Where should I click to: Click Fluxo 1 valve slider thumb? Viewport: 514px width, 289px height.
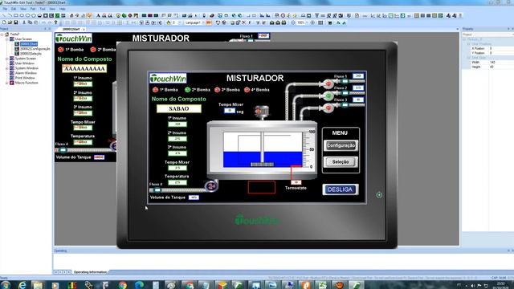345,81
